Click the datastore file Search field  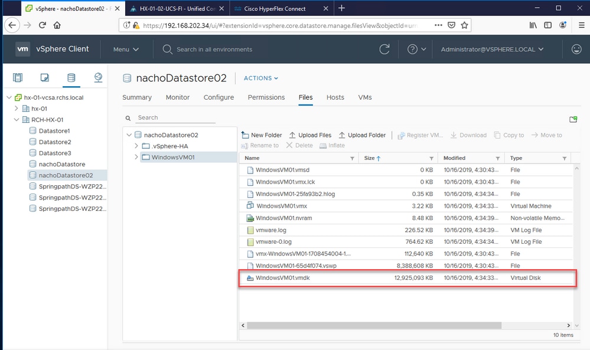click(x=176, y=117)
